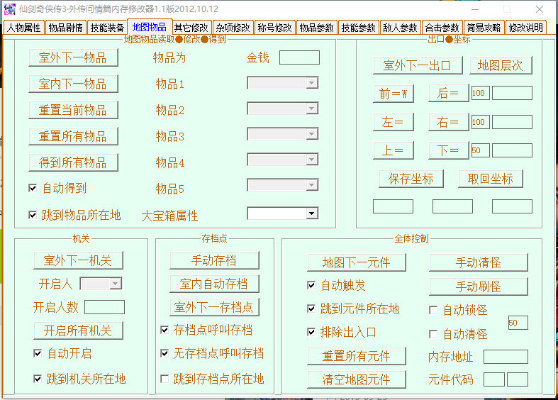
Task: Switch to 合击参数 tab
Action: [x=442, y=28]
